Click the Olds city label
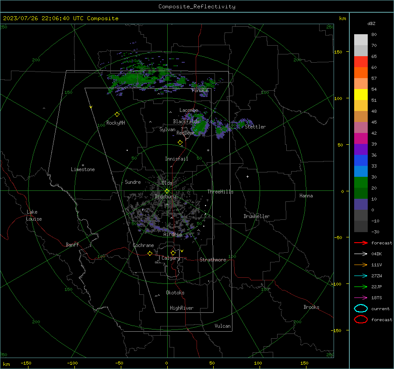 (167, 183)
